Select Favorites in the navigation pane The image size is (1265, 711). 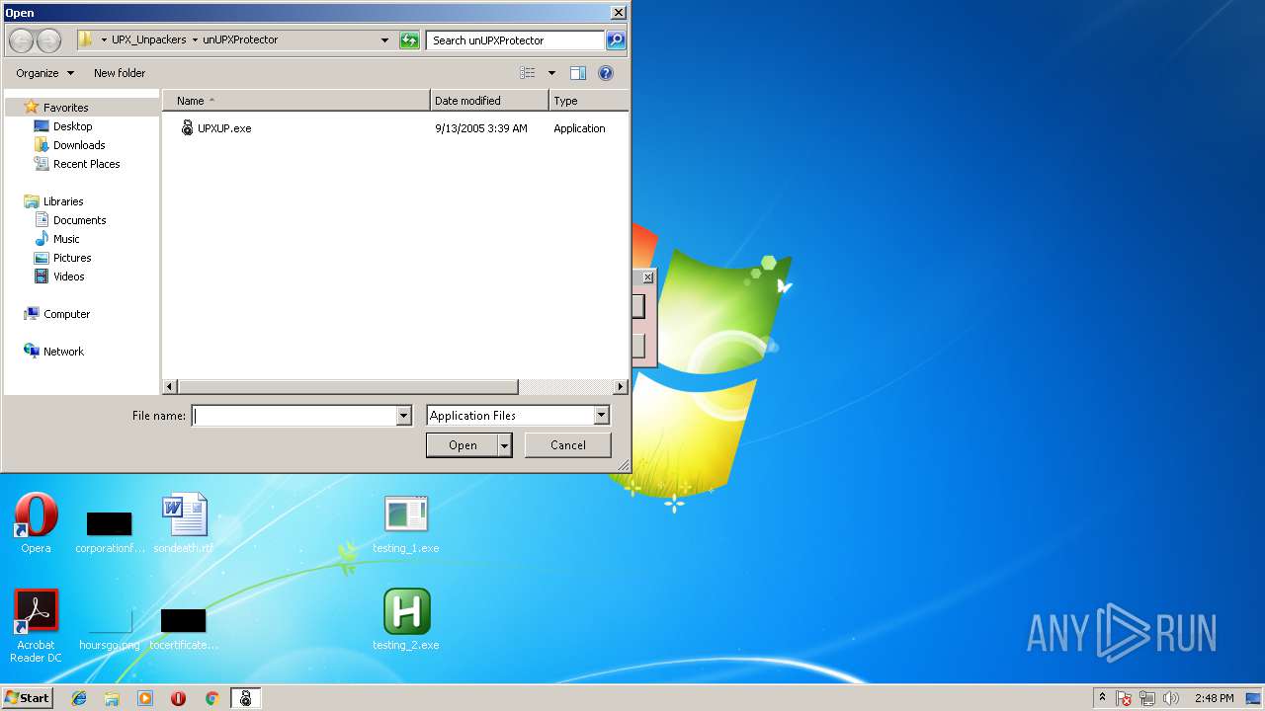[x=65, y=108]
